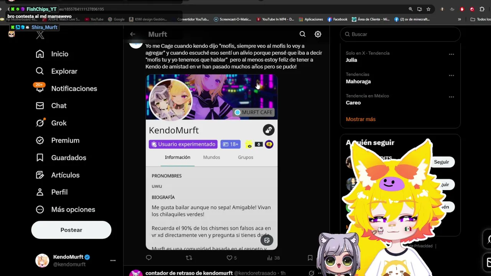Open the KendoMurft account menu dots
The height and width of the screenshot is (276, 491).
113,261
